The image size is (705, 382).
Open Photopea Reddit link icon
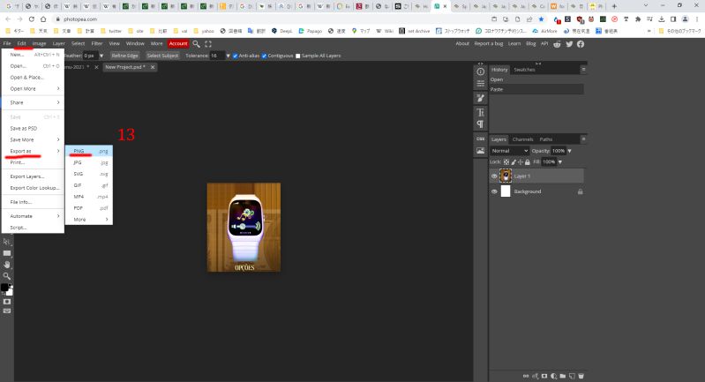557,44
